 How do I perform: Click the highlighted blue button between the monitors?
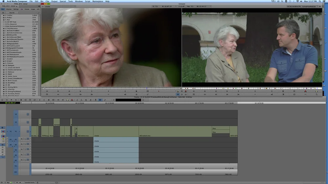coord(178,94)
